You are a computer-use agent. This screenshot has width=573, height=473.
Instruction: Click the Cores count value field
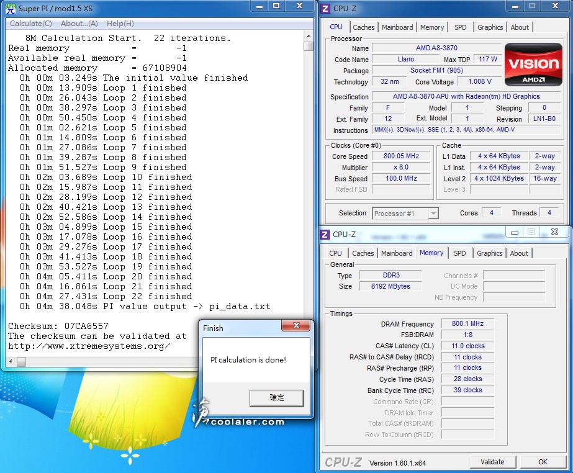(x=492, y=212)
